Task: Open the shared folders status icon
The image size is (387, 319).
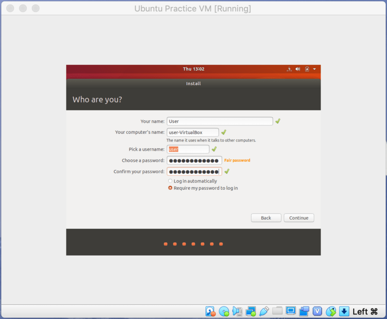Action: pos(277,311)
